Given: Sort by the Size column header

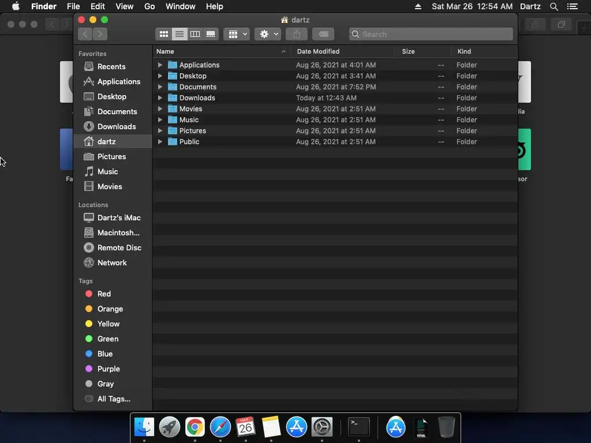Looking at the screenshot, I should pyautogui.click(x=423, y=51).
